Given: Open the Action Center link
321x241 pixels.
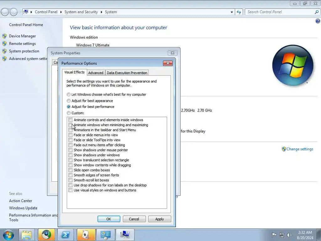Looking at the screenshot, I should pos(20,201).
